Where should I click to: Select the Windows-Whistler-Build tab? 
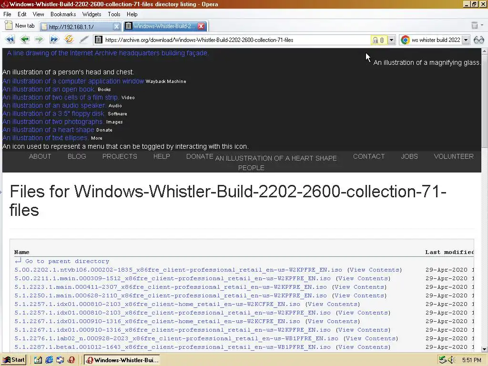[x=165, y=26]
